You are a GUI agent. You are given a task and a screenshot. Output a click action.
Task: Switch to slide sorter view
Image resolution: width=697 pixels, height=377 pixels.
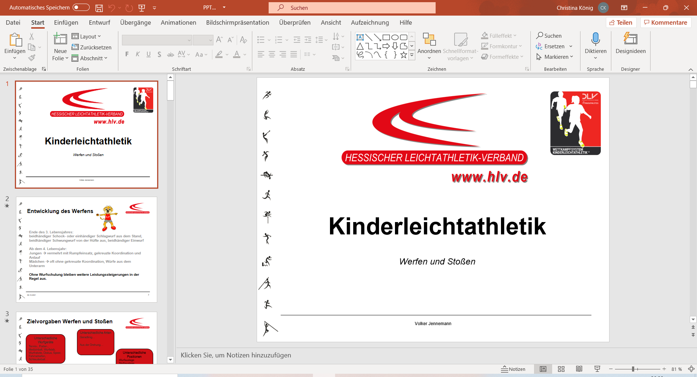pos(561,369)
